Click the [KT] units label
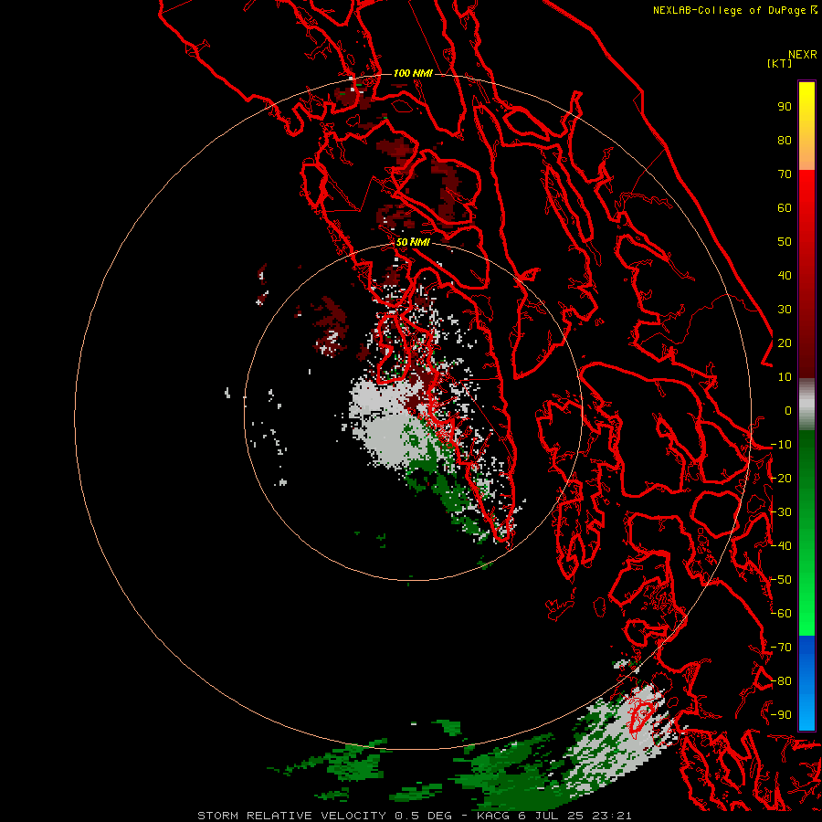This screenshot has height=822, width=822. (779, 63)
